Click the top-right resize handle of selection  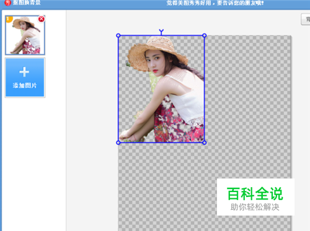pos(205,35)
